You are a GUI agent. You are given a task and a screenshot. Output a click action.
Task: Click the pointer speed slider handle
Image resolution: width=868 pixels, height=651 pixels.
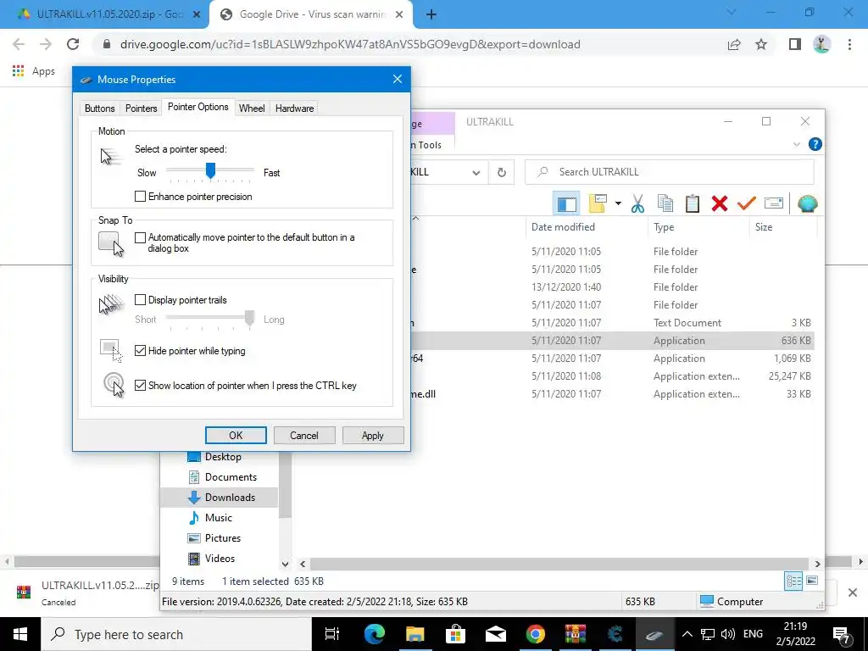210,171
